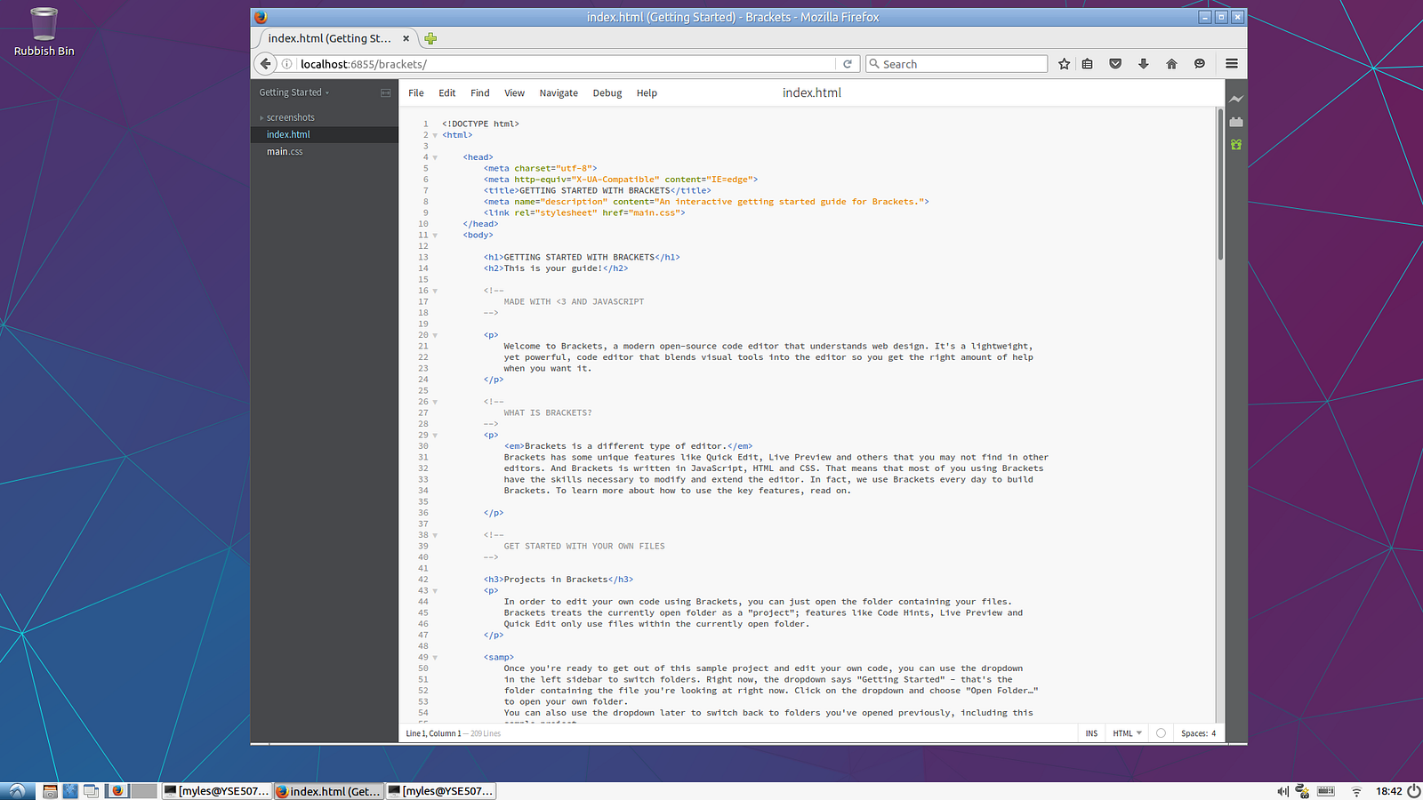Expand the screenshots folder in file tree
The height and width of the screenshot is (800, 1423).
coord(290,117)
